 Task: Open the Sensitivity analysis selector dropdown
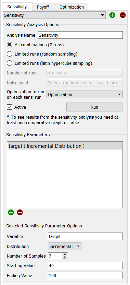click(x=54, y=15)
